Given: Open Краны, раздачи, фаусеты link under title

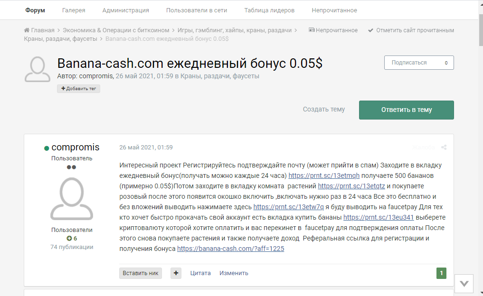Looking at the screenshot, I should [x=219, y=76].
